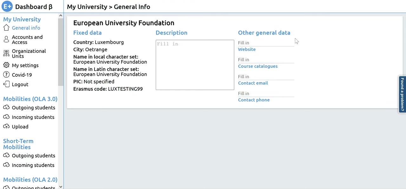Click the Website label
Screen dimensions: 406x189
tap(247, 49)
